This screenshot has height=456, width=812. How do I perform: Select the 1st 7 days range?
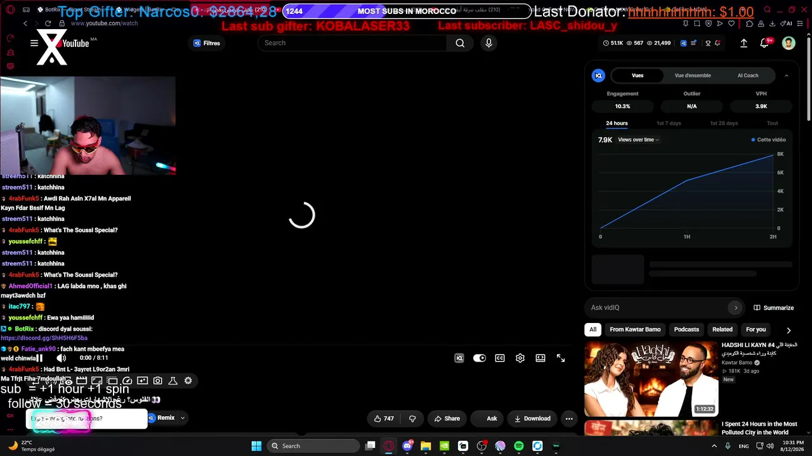click(x=669, y=123)
